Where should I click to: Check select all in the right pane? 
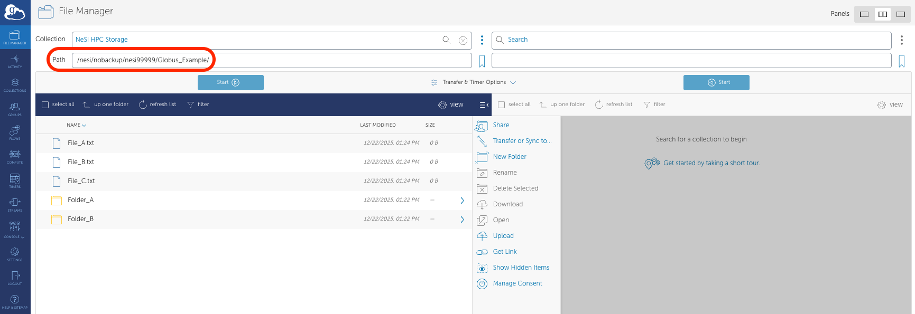point(502,104)
